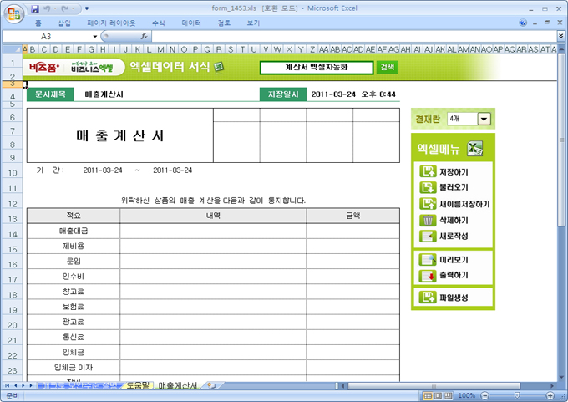Open the 보기 ribbon tab

pyautogui.click(x=253, y=23)
